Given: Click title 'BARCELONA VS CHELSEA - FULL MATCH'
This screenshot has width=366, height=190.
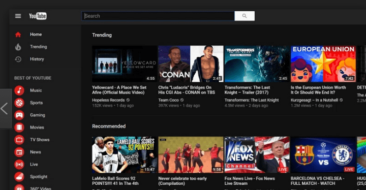Looking at the screenshot, I should (317, 181).
